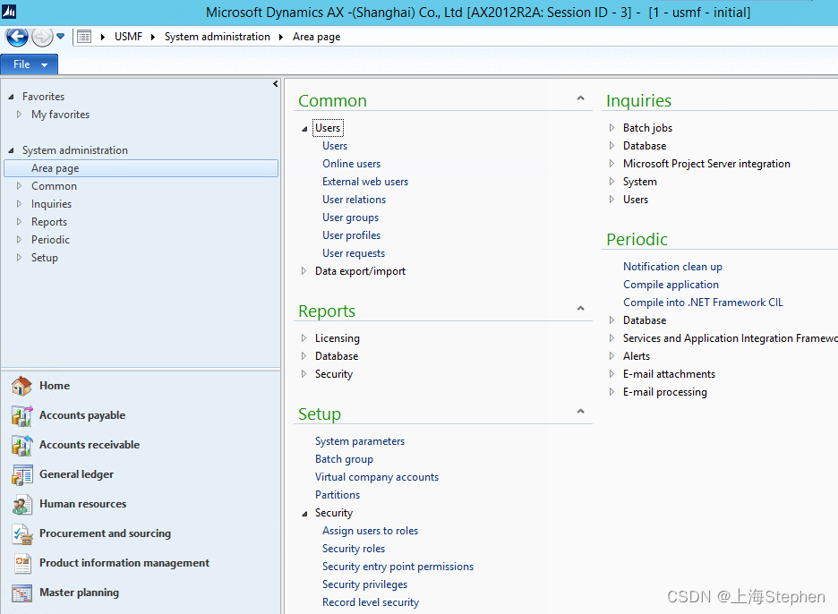
Task: Open the General ledger module icon
Action: pyautogui.click(x=21, y=474)
